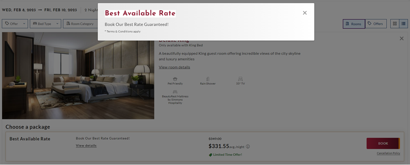Click the Rain Shower amenity icon
This screenshot has height=165, width=410.
click(x=208, y=79)
